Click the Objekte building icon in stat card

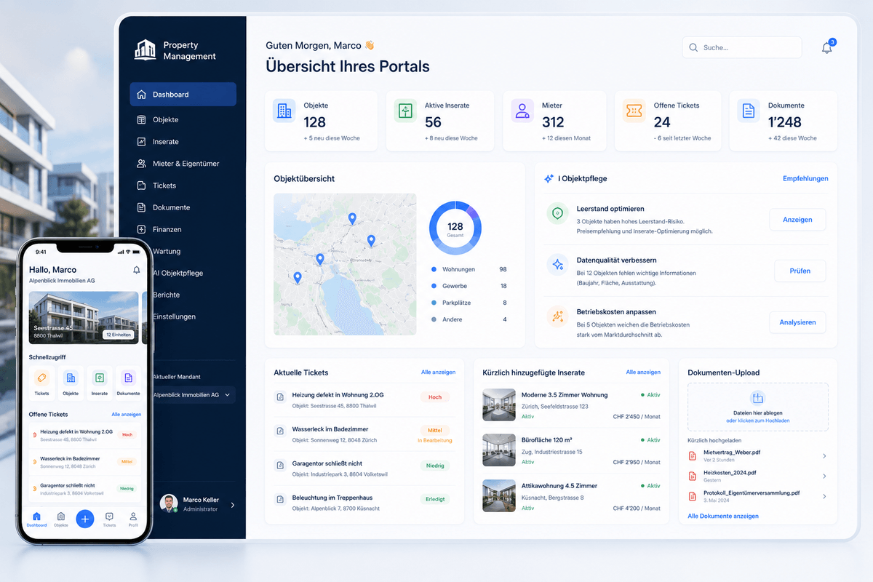point(284,111)
